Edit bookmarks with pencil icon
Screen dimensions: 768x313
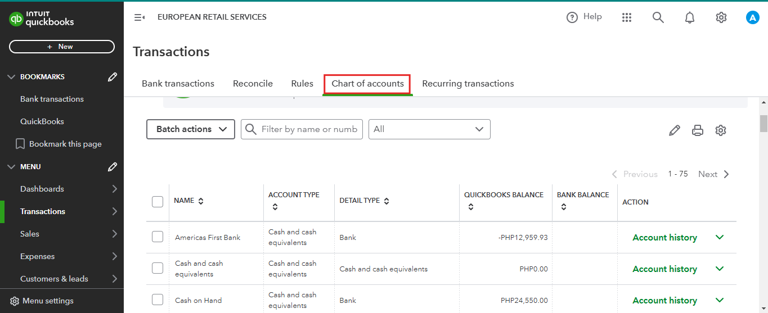[x=113, y=77]
